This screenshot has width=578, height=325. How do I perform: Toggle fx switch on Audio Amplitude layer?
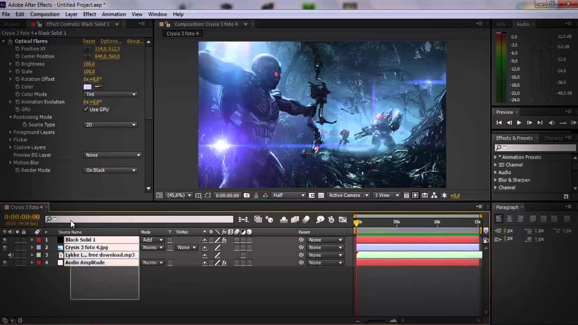pos(224,263)
